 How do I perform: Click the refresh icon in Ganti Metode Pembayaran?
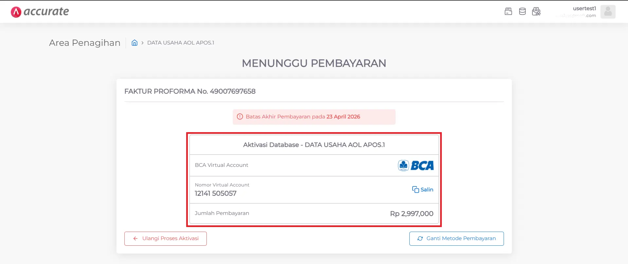coord(420,238)
